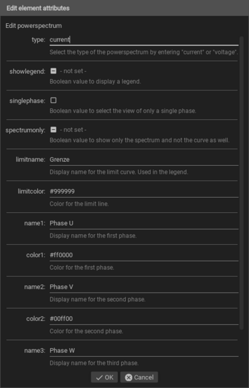This screenshot has width=249, height=388.
Task: Click the singlephase label text
Action: pyautogui.click(x=27, y=101)
